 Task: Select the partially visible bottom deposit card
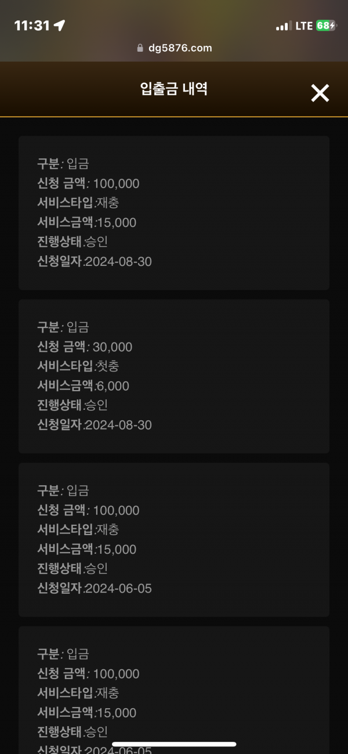tap(174, 690)
